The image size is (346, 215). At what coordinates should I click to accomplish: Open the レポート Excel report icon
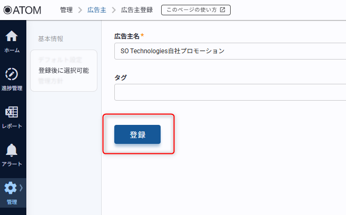coord(12,112)
